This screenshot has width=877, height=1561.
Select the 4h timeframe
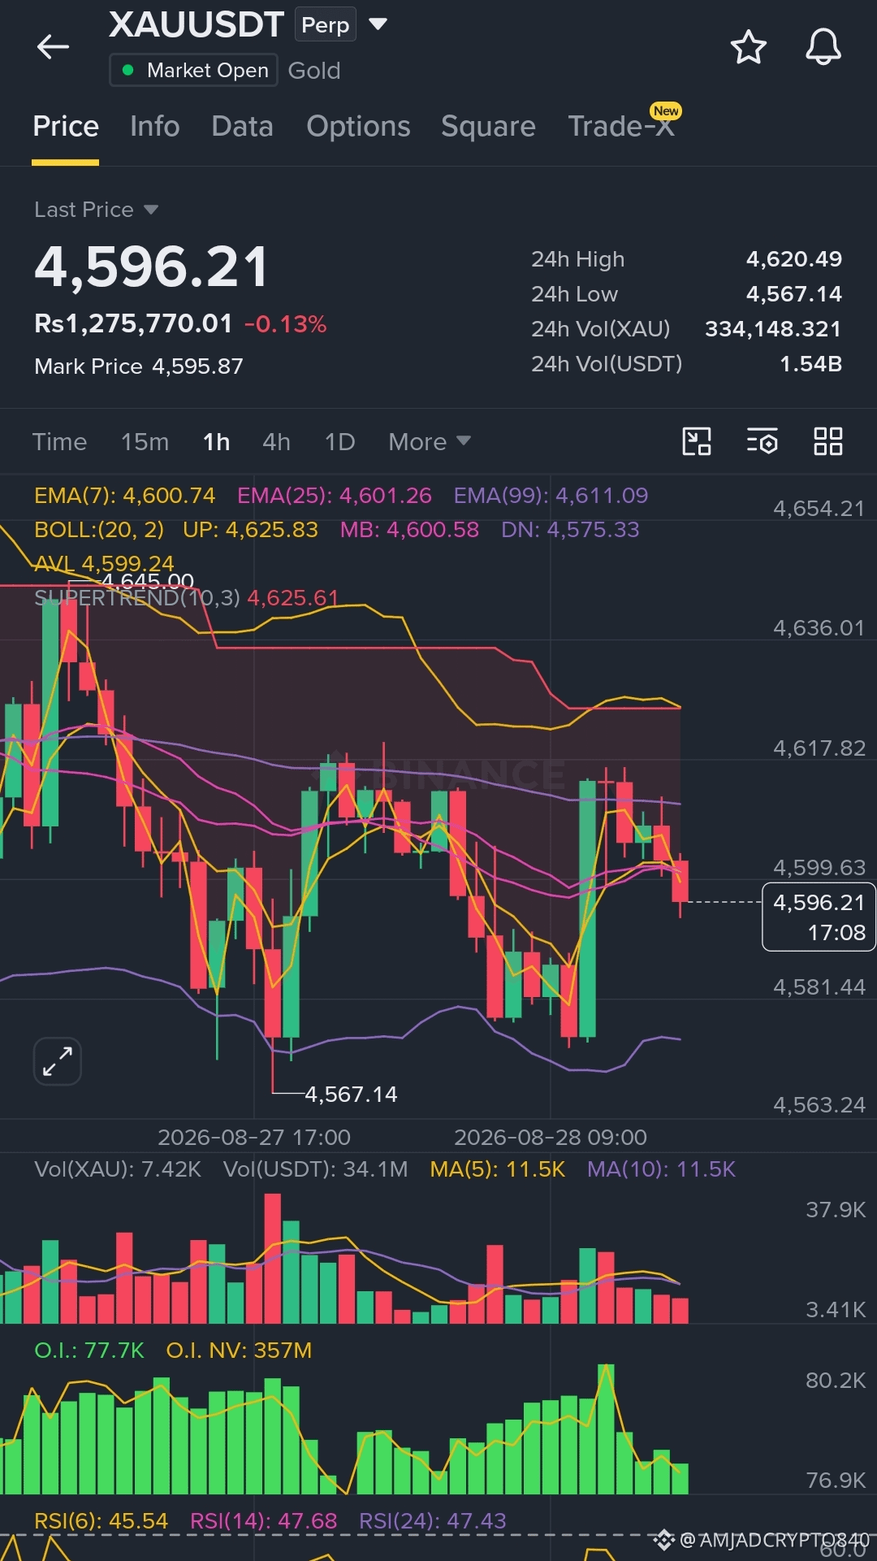click(x=276, y=441)
